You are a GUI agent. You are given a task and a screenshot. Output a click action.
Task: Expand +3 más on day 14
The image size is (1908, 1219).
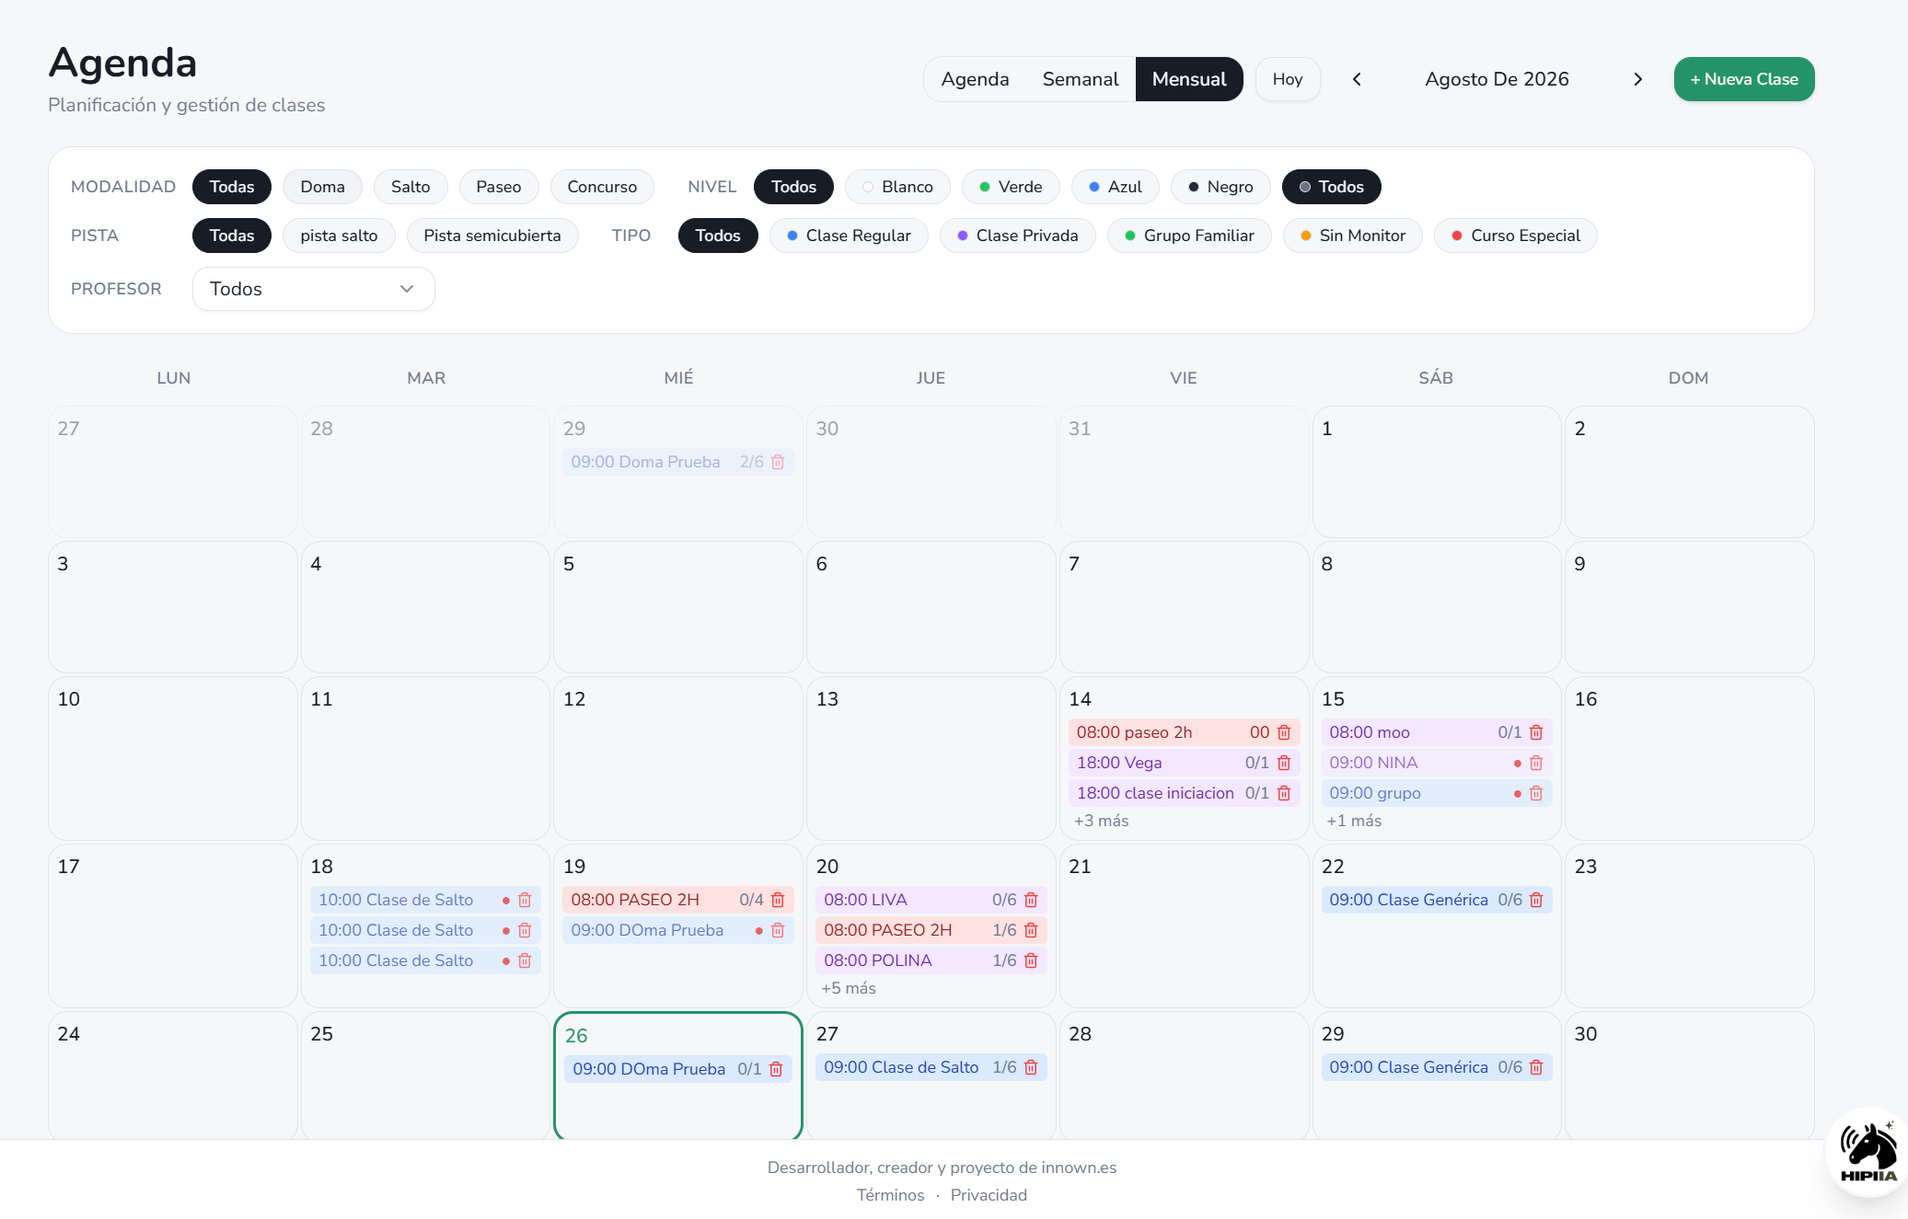click(x=1101, y=821)
